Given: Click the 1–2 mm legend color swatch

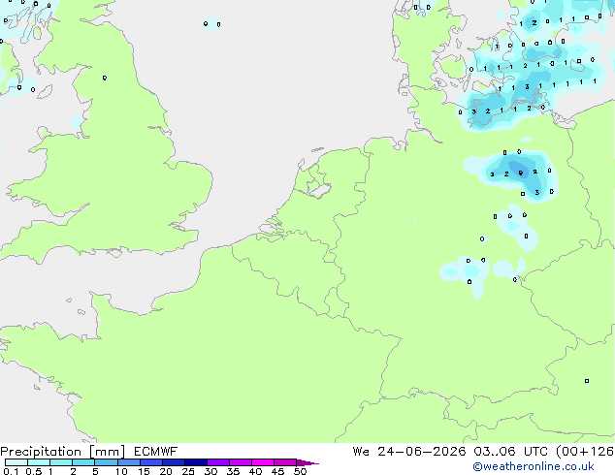Looking at the screenshot, I should [61, 462].
